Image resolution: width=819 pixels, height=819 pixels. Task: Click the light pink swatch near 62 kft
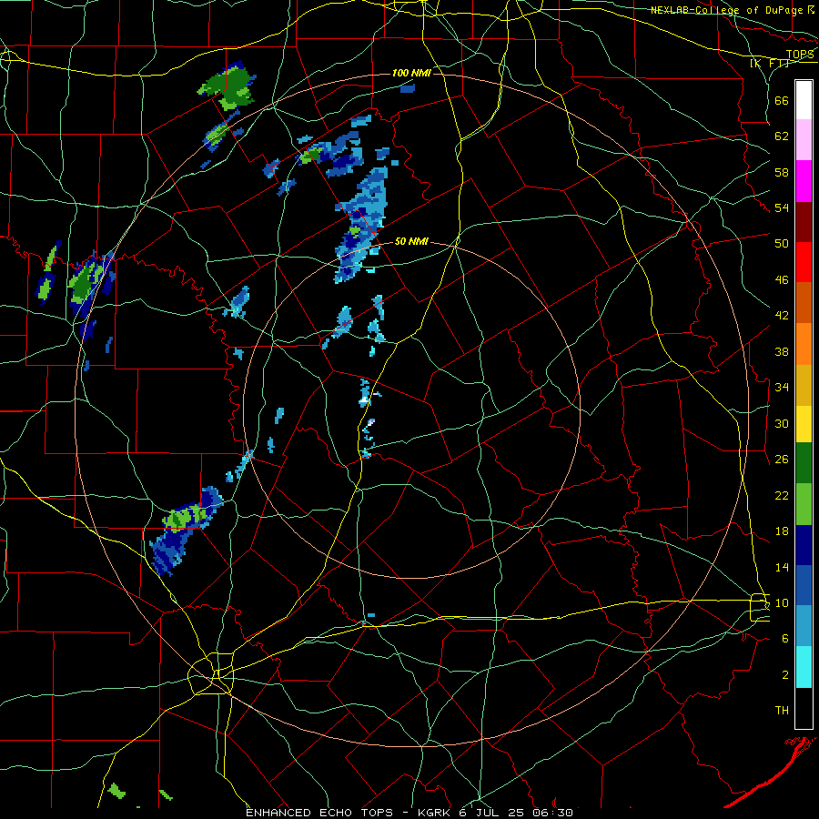(804, 140)
